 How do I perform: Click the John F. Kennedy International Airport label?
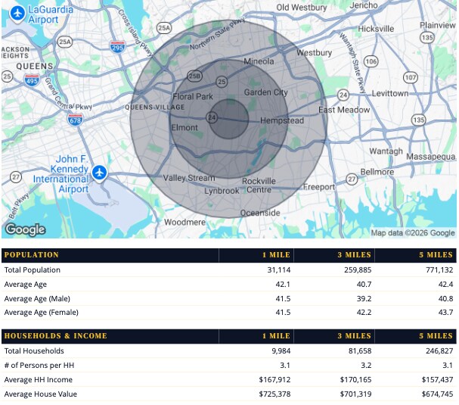coord(61,174)
